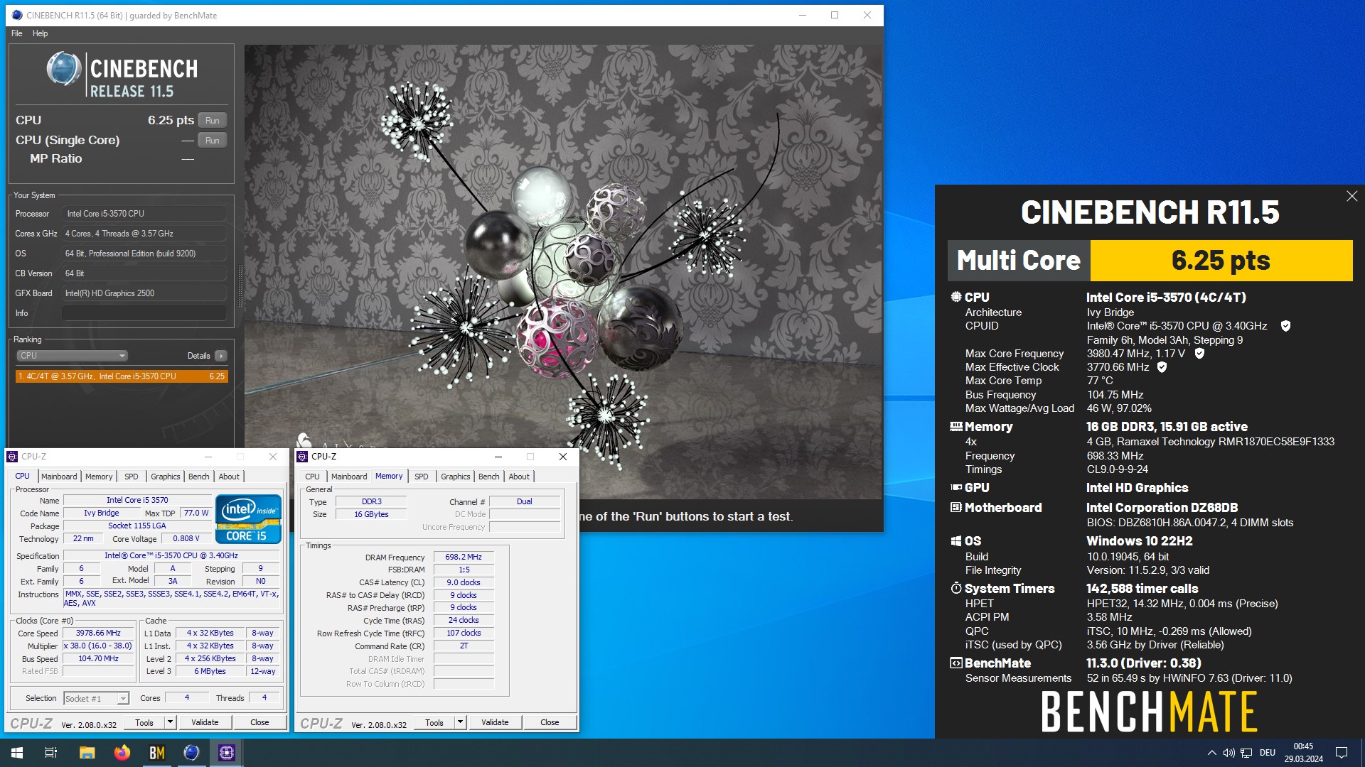Click the Code Name Ivy Bridge field
Screen dimensions: 1365x767
102,513
